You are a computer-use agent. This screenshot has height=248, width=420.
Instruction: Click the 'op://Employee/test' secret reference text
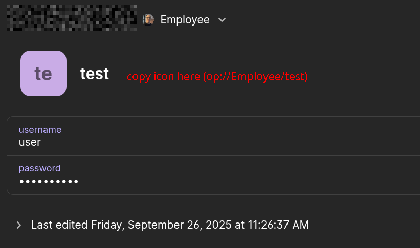(255, 77)
